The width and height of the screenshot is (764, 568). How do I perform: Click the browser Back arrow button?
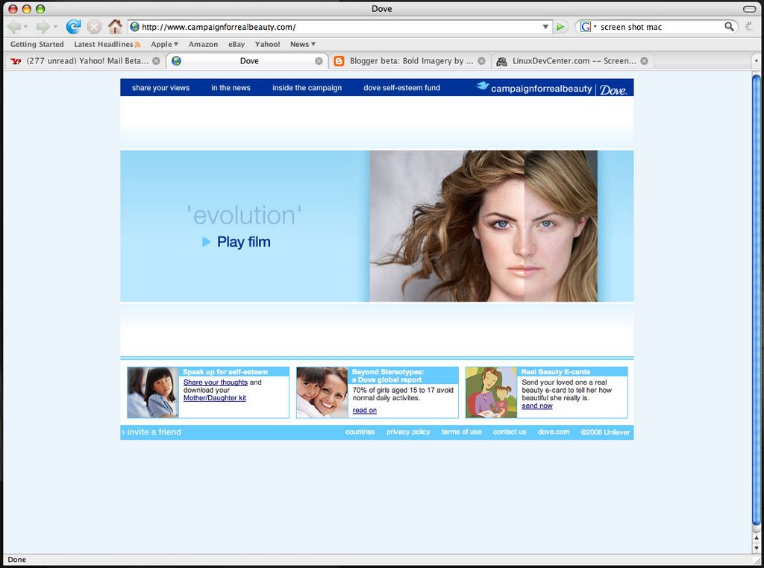tap(13, 26)
